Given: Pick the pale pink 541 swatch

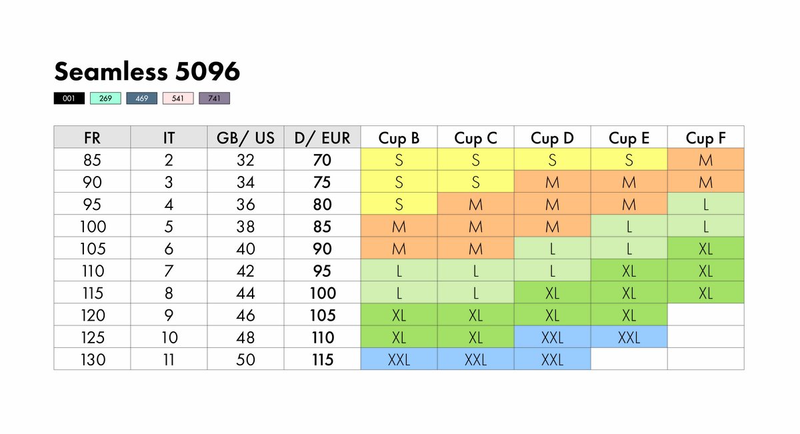Looking at the screenshot, I should click(178, 99).
